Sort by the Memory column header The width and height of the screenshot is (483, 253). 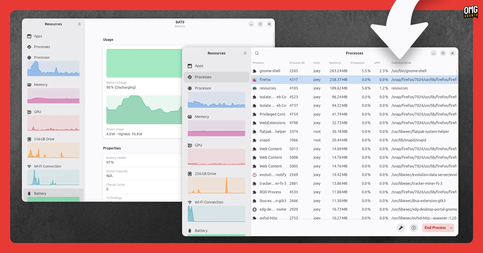(335, 63)
